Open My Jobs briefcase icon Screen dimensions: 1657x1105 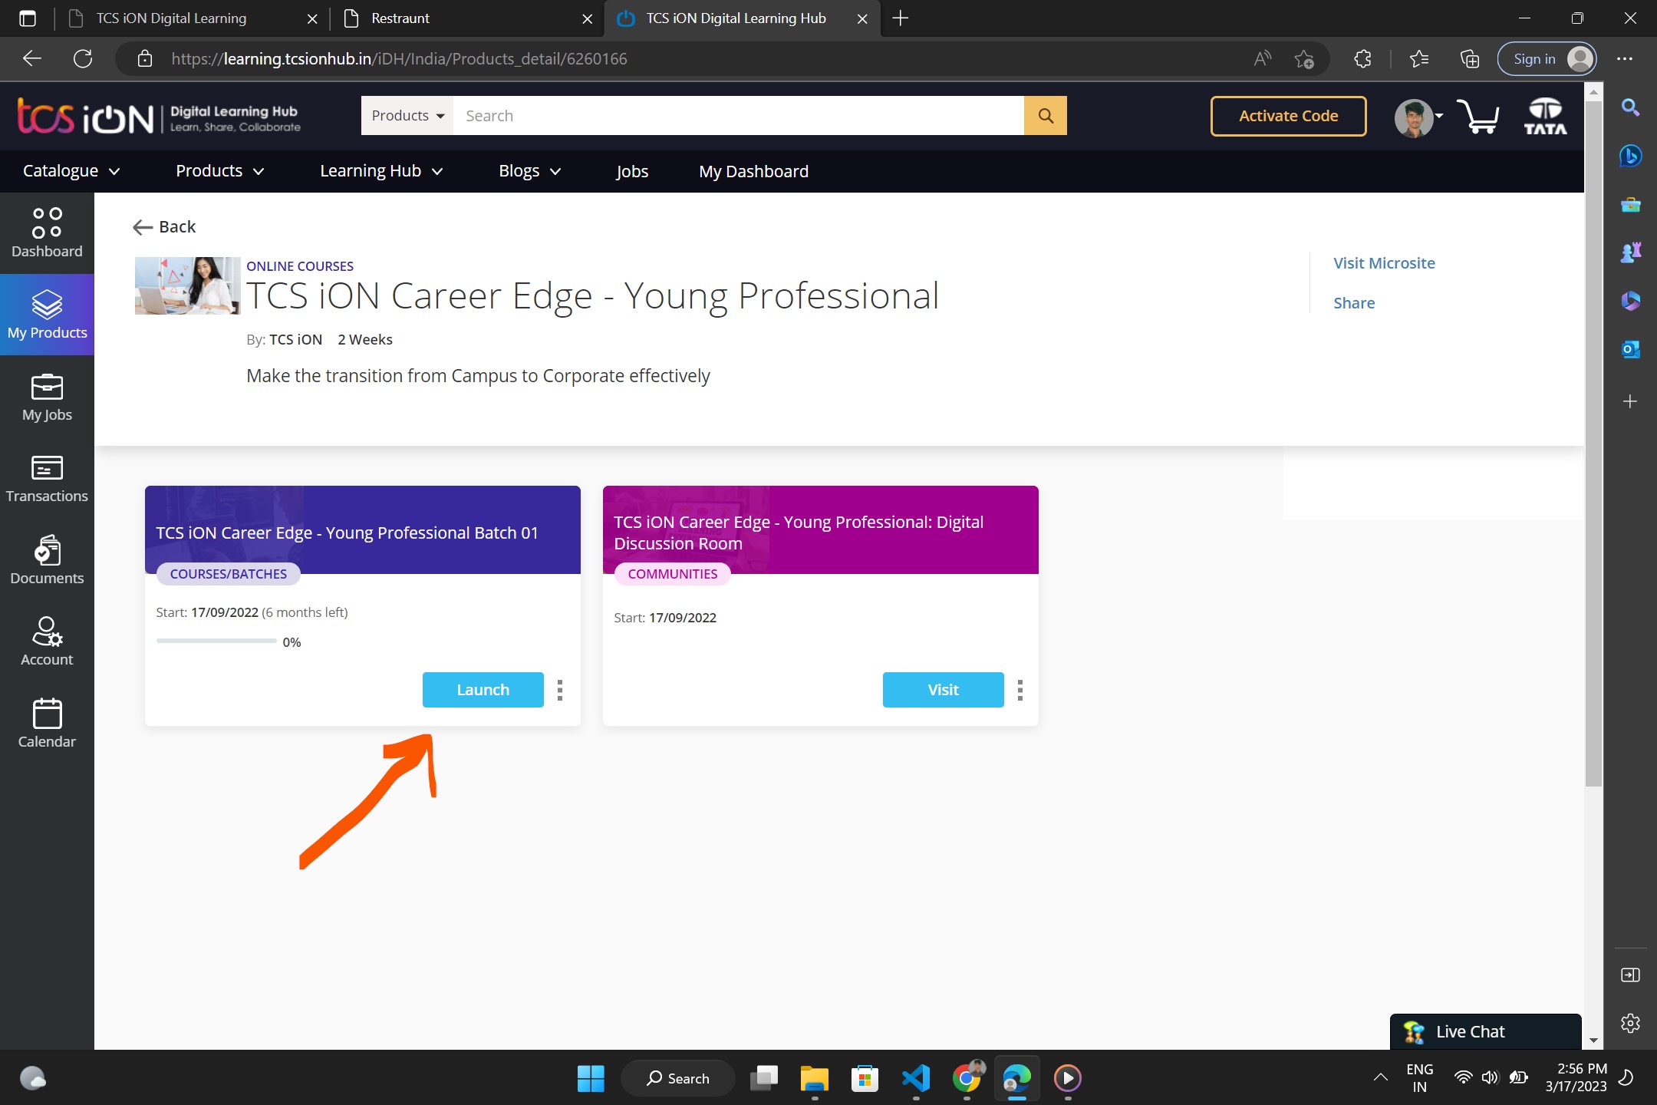pyautogui.click(x=47, y=397)
